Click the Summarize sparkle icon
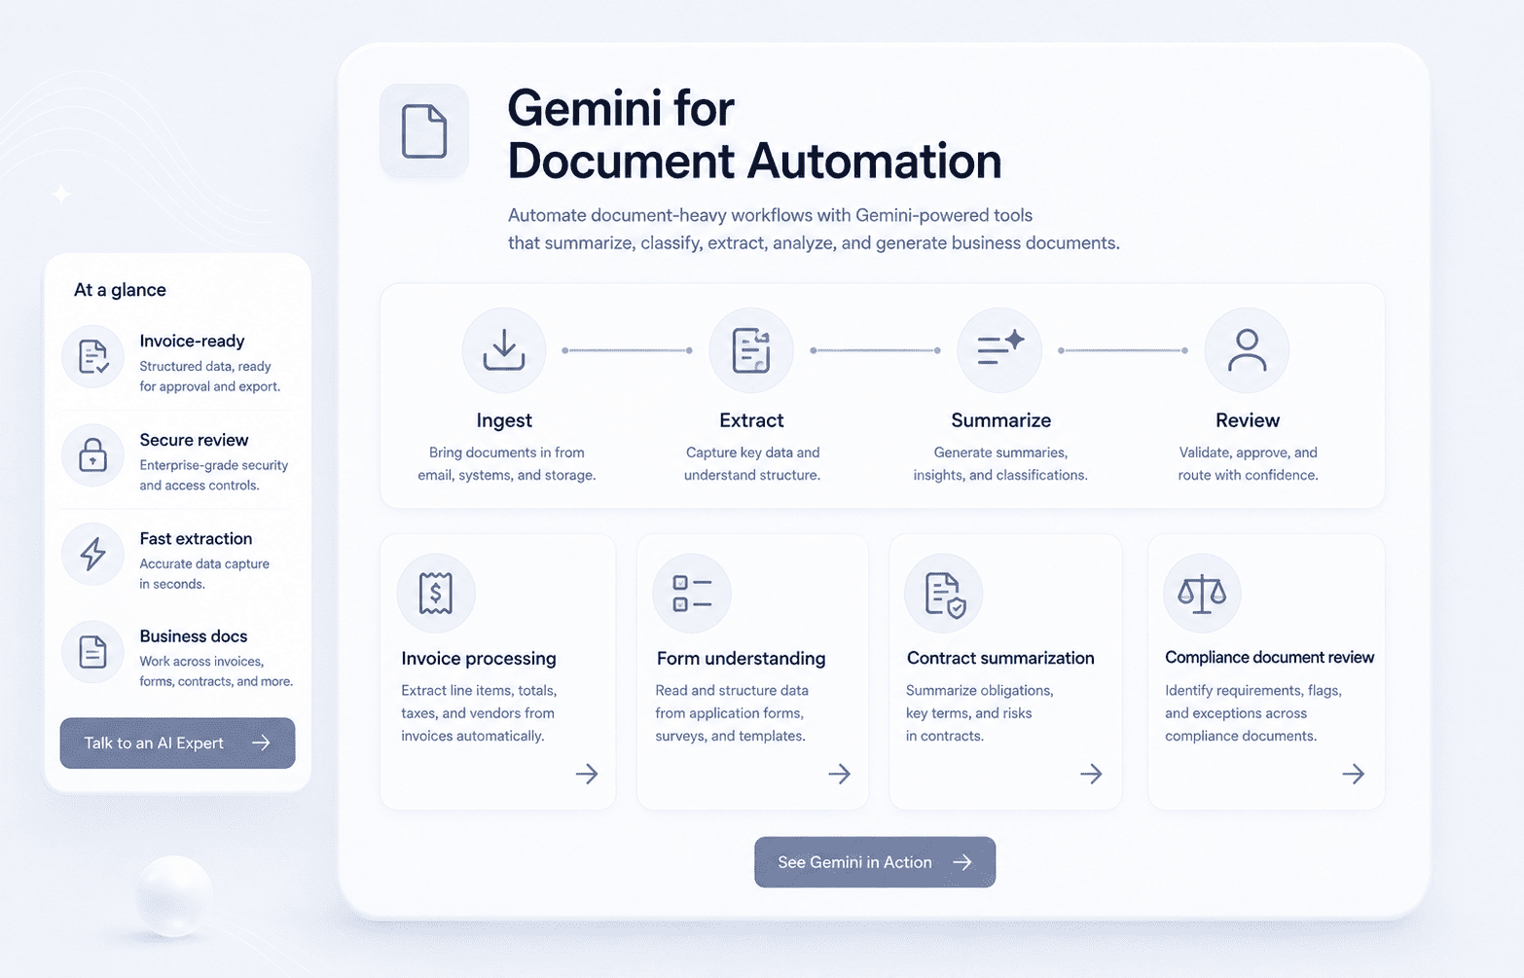The width and height of the screenshot is (1524, 978). pos(999,350)
